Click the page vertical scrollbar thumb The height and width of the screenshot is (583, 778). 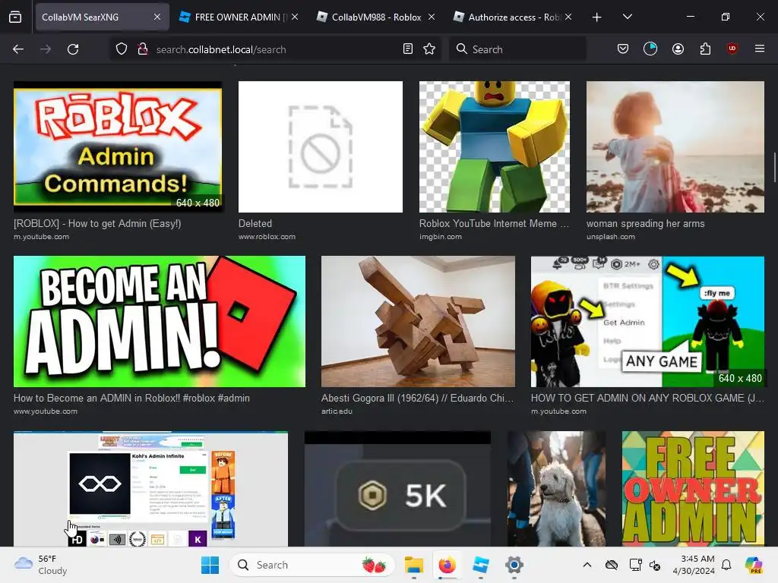[774, 168]
